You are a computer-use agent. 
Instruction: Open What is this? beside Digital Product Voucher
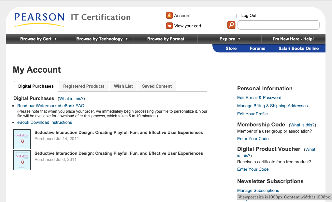[x=276, y=152]
